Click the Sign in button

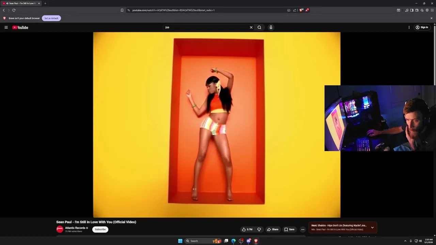click(422, 27)
